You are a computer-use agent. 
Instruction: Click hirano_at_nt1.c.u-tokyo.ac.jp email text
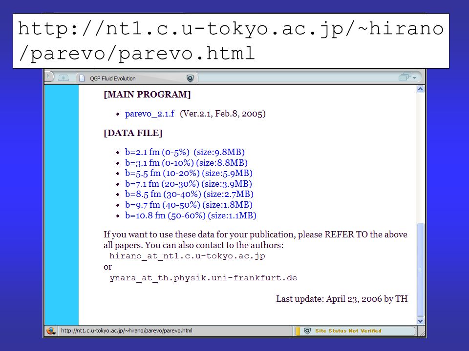coord(187,256)
